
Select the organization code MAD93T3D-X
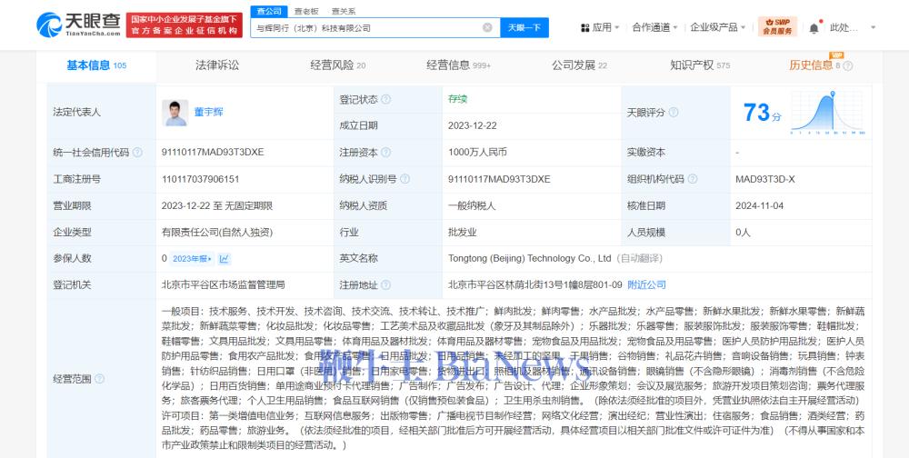(765, 179)
